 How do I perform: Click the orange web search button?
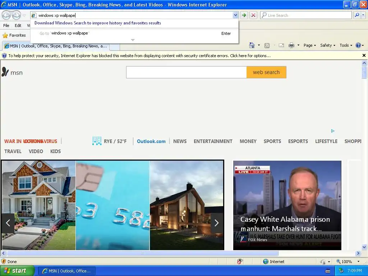[266, 72]
